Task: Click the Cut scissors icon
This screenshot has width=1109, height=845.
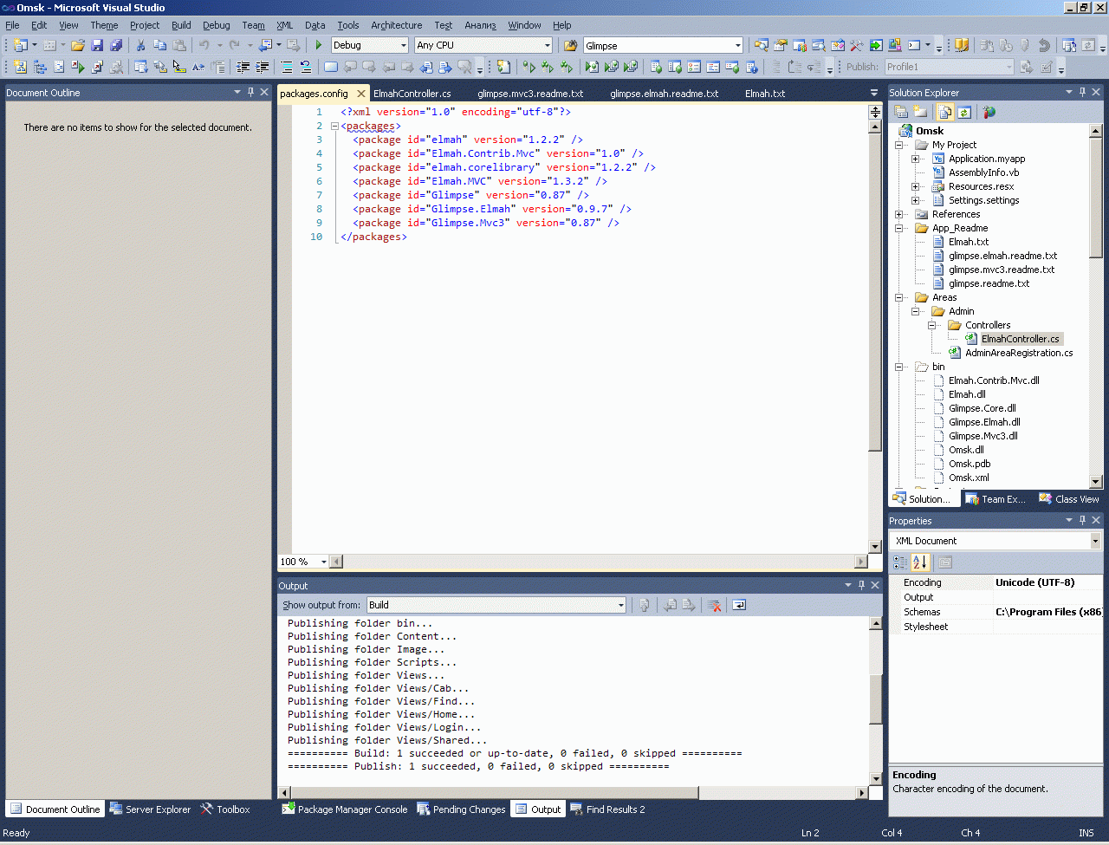Action: (x=140, y=45)
